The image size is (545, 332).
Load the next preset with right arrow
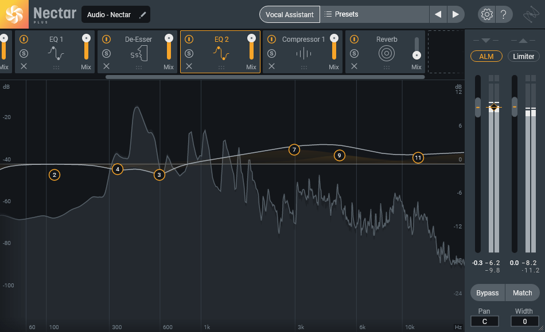[x=456, y=14]
